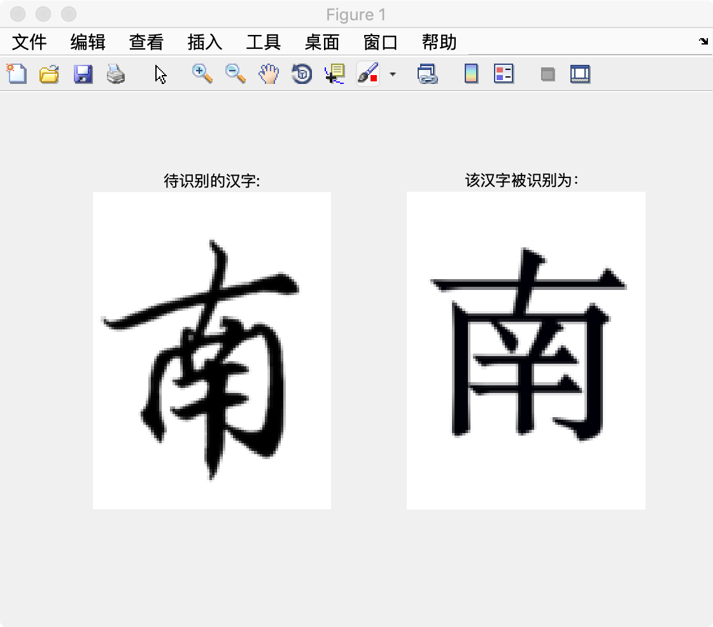713x627 pixels.
Task: Save figure with the floppy disk icon
Action: click(83, 74)
